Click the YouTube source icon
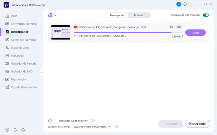 pyautogui.click(x=75, y=27)
